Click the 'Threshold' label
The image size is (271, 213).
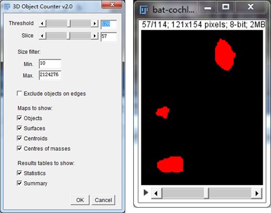point(21,23)
